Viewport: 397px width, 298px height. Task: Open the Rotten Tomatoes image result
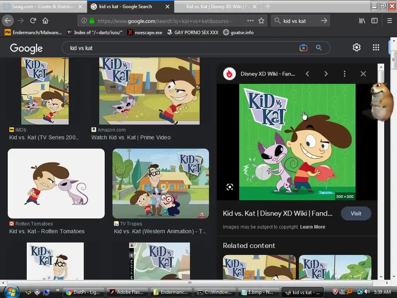(56, 184)
